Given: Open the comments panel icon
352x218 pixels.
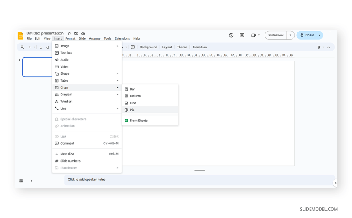Looking at the screenshot, I should point(242,35).
